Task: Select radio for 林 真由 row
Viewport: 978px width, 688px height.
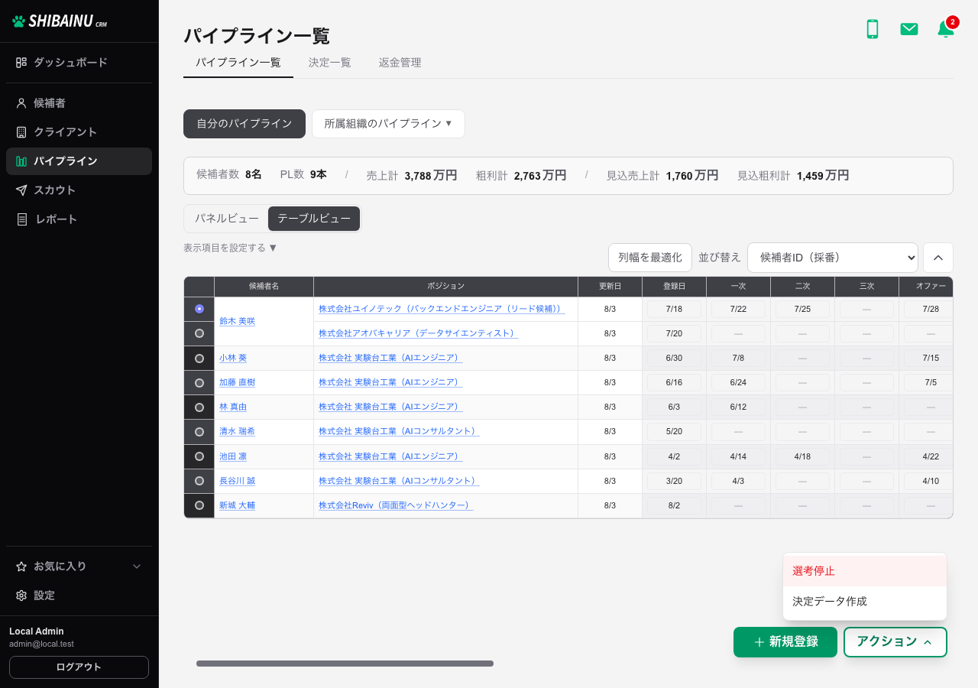Action: click(x=199, y=407)
